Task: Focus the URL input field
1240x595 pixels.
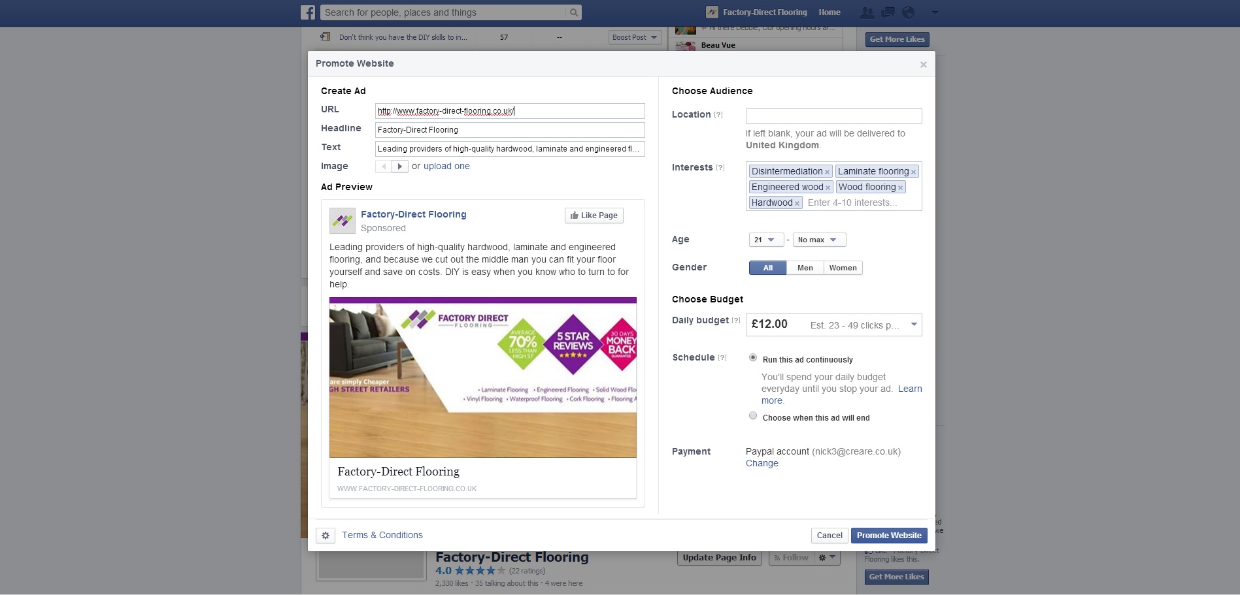Action: [510, 111]
